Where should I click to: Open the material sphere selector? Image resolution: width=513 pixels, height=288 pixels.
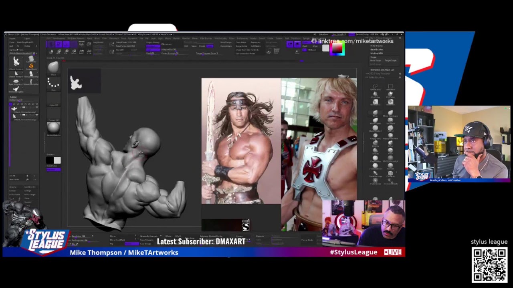(x=53, y=129)
